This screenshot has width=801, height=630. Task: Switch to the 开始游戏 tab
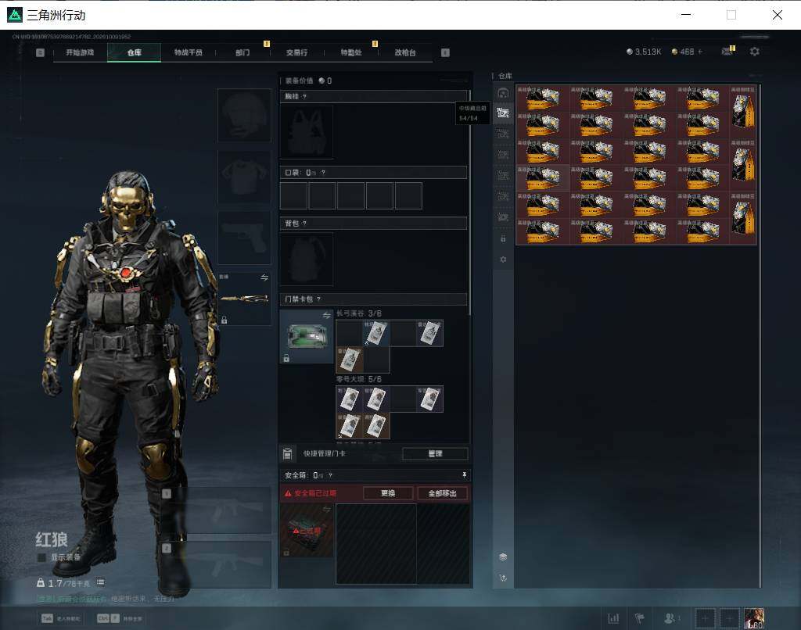coord(80,52)
